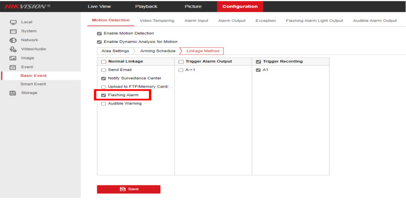Click the Local monitor icon in sidebar
Image resolution: width=406 pixels, height=201 pixels.
[x=13, y=22]
